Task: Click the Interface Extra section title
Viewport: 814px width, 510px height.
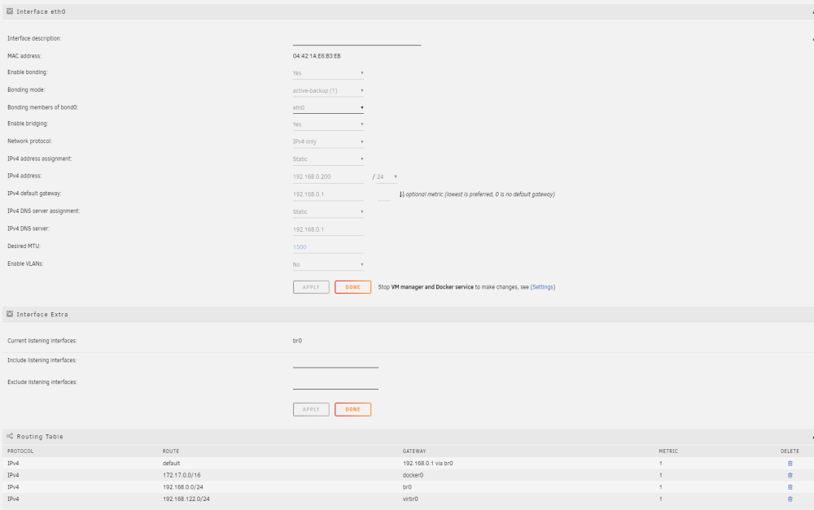Action: 42,315
